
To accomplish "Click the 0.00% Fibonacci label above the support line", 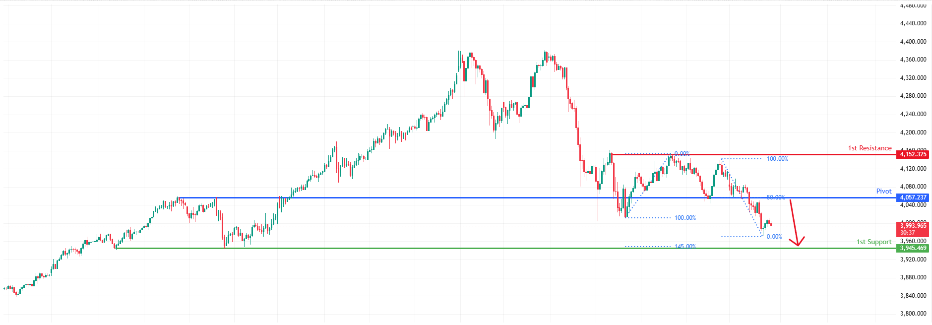I will (x=774, y=237).
